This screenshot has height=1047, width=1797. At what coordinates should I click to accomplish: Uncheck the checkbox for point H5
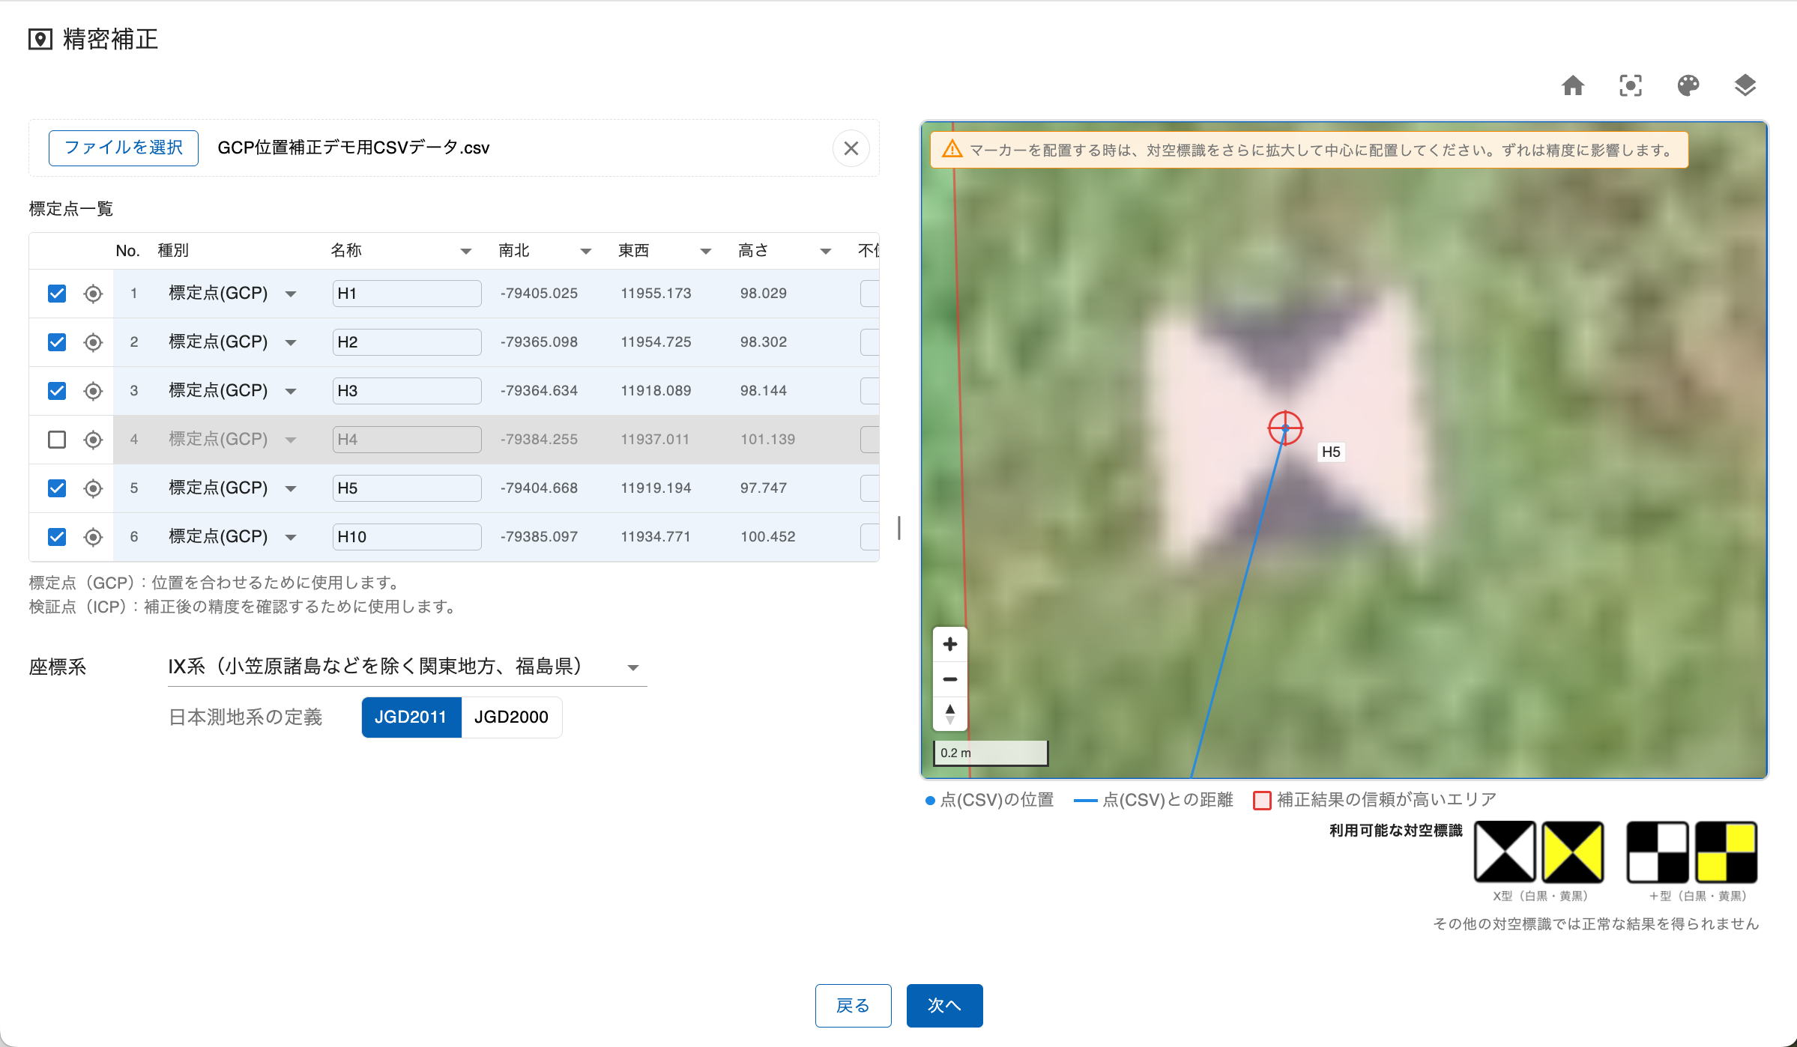(x=57, y=488)
